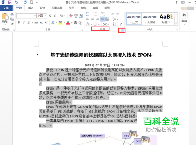
Task: Click the Increase Indent icon
Action: click(x=117, y=14)
